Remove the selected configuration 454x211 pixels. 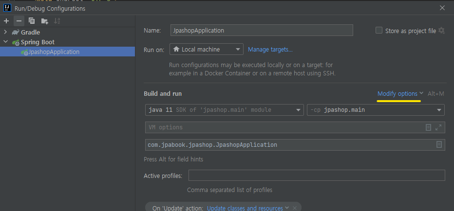(19, 21)
